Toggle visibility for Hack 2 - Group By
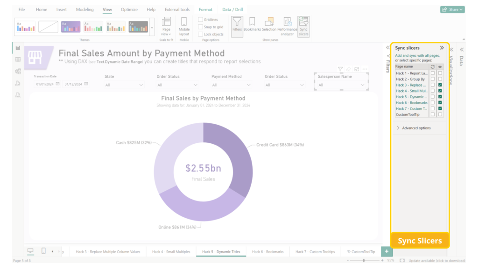The width and height of the screenshot is (478, 268). click(x=440, y=79)
